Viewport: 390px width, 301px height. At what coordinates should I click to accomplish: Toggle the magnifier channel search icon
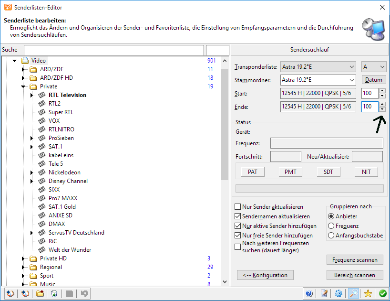coord(353,293)
